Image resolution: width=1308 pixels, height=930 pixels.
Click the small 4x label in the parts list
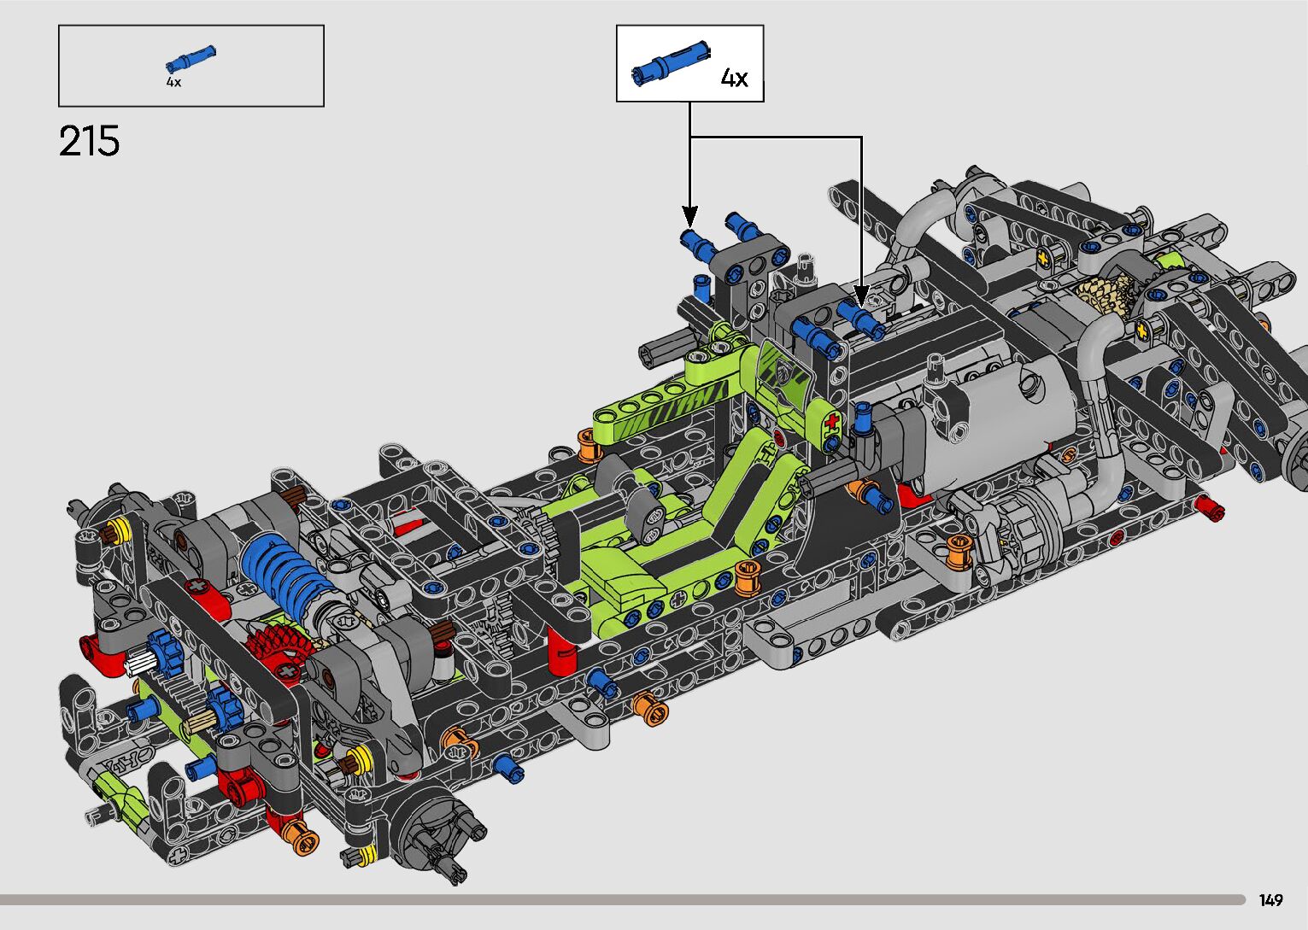click(173, 82)
